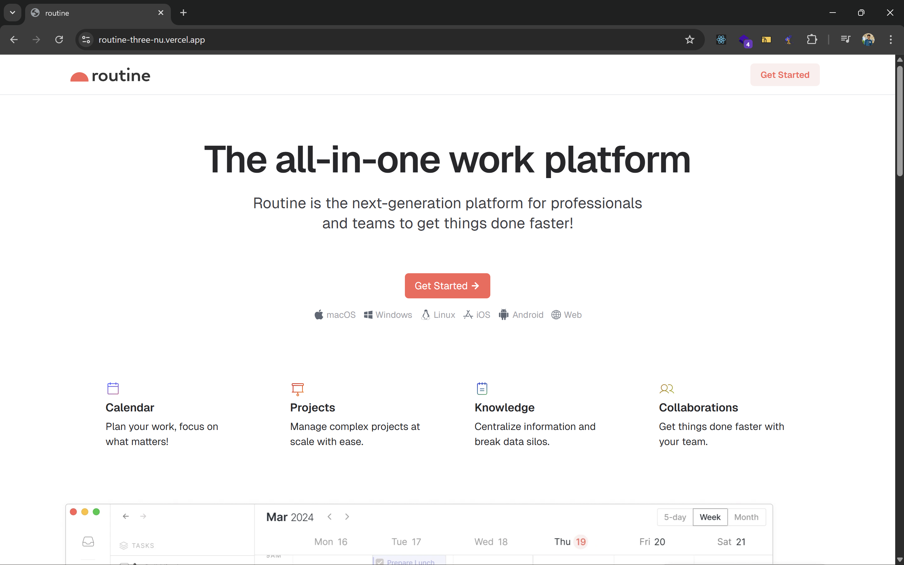
Task: Open a new browser tab
Action: tap(183, 13)
